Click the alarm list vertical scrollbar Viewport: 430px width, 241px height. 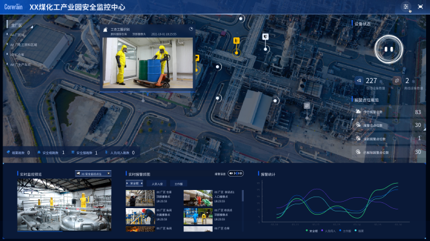click(x=242, y=196)
